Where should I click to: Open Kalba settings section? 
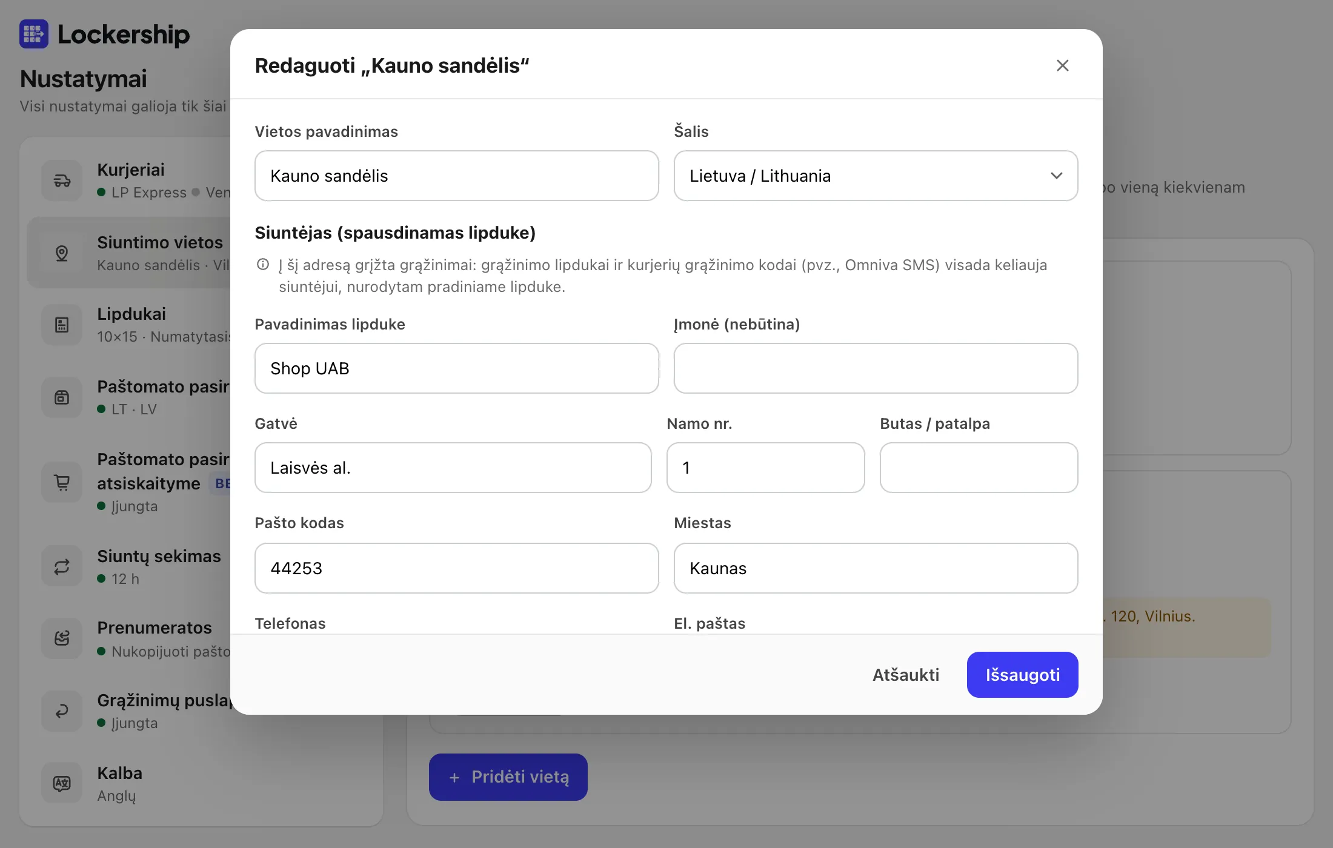coord(200,784)
